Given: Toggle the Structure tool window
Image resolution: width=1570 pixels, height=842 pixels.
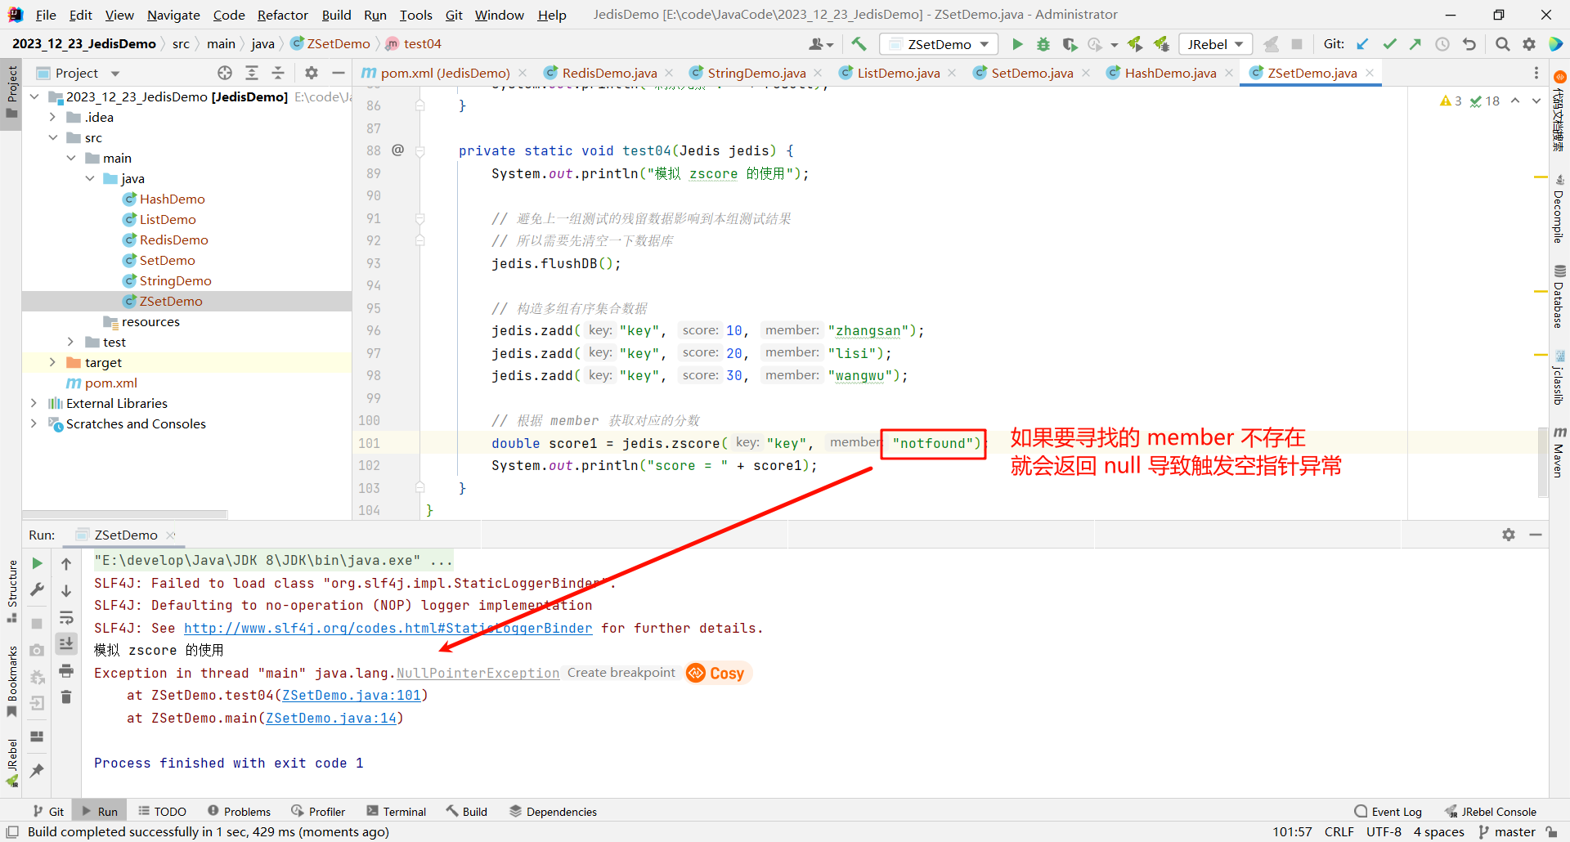Looking at the screenshot, I should click(11, 591).
